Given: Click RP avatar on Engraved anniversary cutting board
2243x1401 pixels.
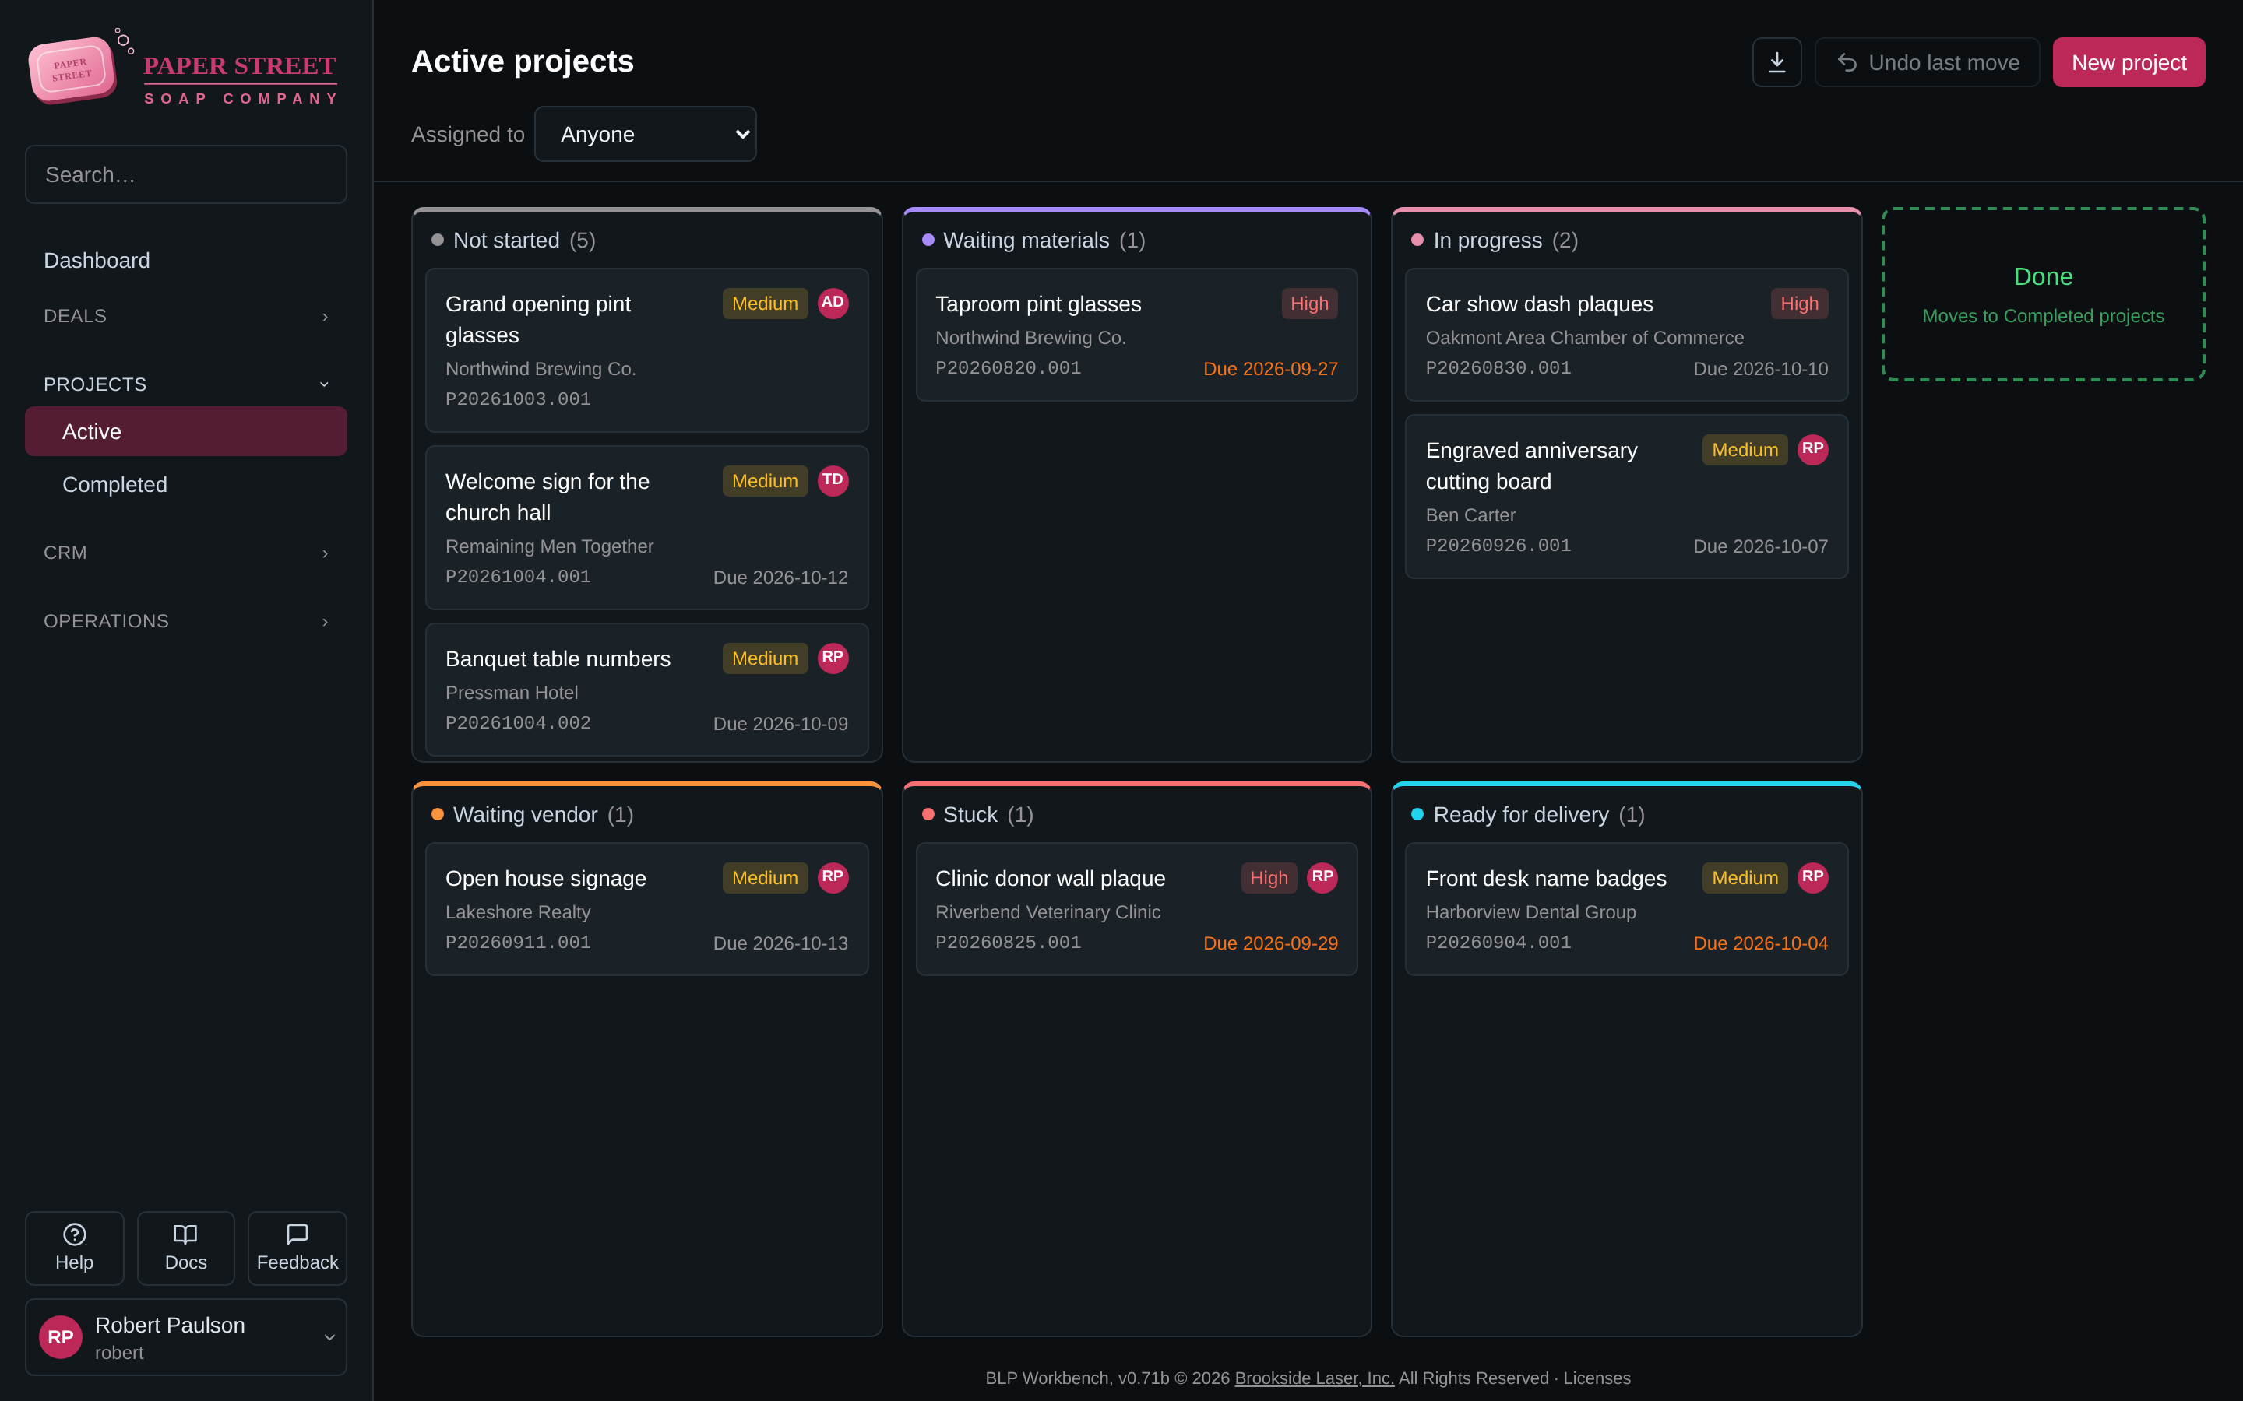Looking at the screenshot, I should 1812,449.
